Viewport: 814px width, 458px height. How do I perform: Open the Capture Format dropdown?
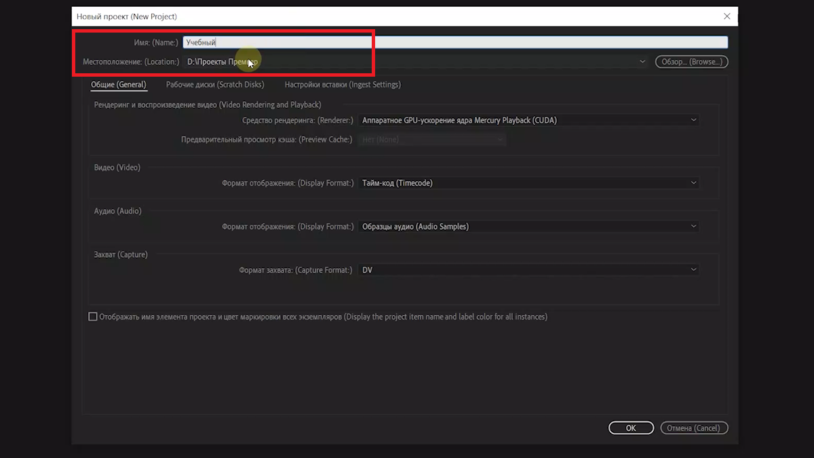[x=529, y=270]
